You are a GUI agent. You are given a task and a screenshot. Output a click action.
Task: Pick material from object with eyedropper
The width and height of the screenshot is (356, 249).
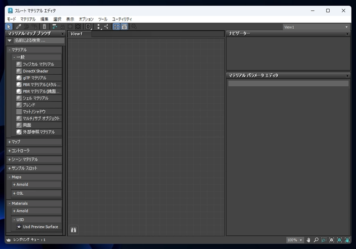19,27
